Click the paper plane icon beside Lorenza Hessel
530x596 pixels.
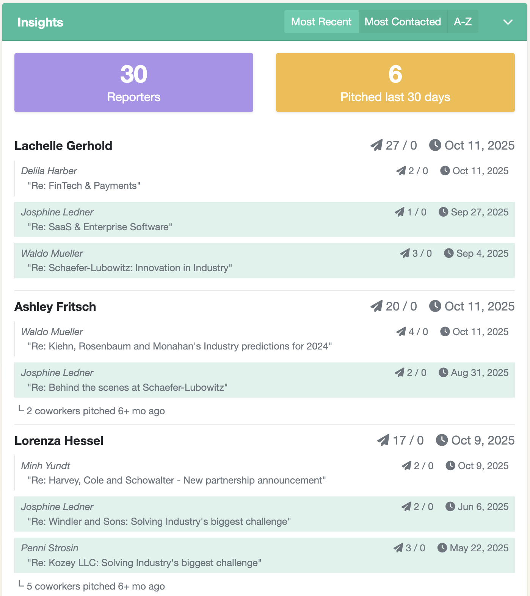click(x=383, y=440)
